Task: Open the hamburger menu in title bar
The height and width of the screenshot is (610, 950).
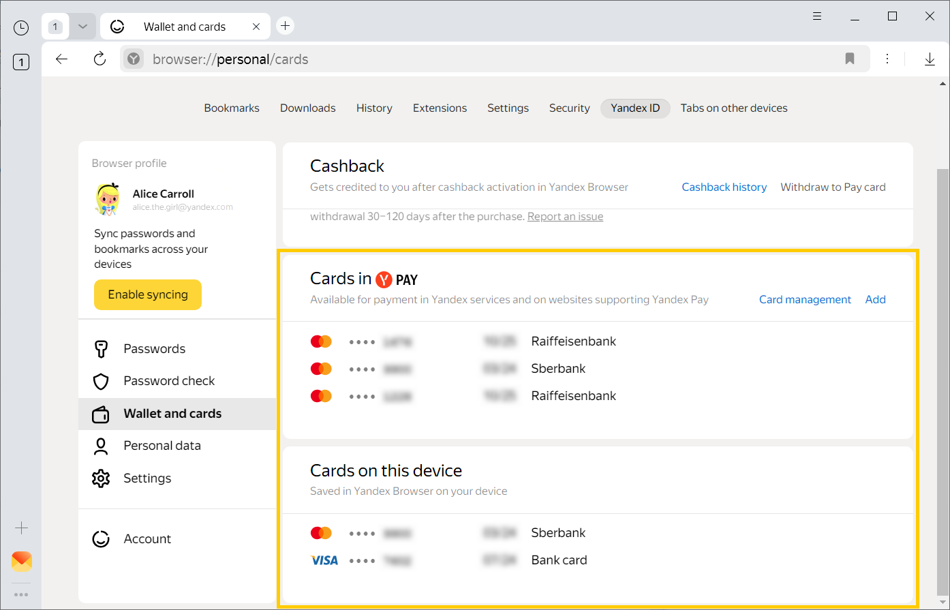Action: (x=817, y=16)
